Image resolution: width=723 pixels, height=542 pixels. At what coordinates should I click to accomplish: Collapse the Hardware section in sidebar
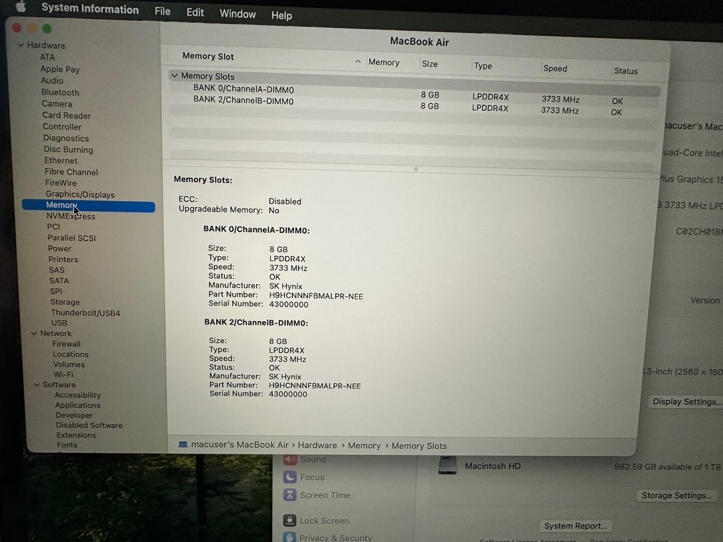21,45
